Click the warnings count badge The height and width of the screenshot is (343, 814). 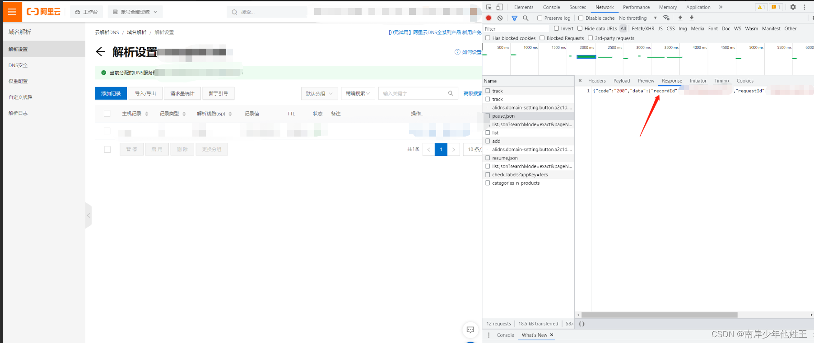(761, 7)
